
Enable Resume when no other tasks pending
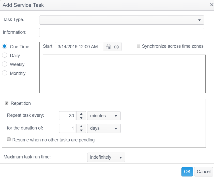coord(9,139)
